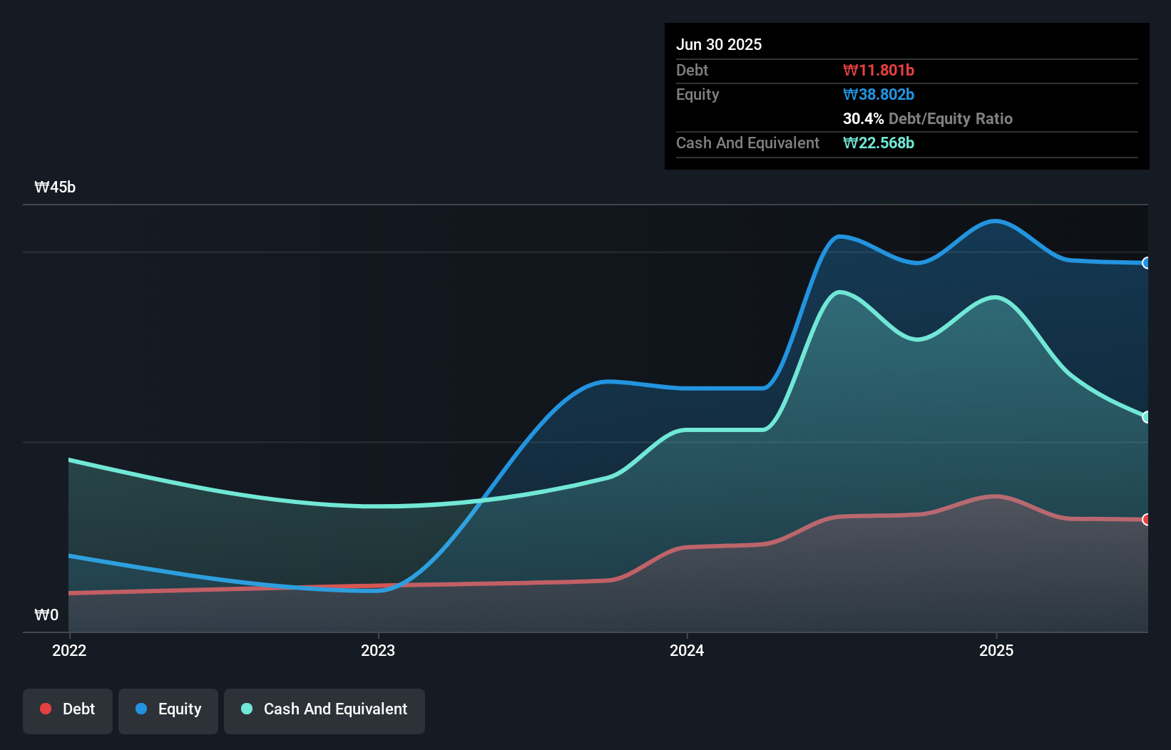Click the teal Cash curve peak near mid-2024
This screenshot has width=1171, height=750.
click(840, 291)
